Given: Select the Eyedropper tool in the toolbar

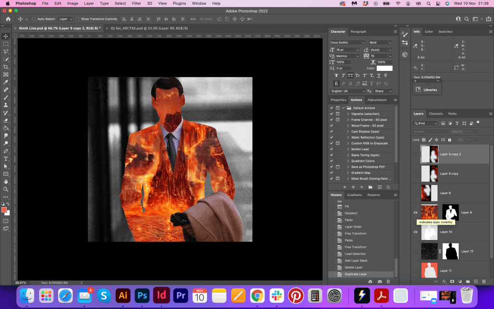Looking at the screenshot, I should click(6, 82).
